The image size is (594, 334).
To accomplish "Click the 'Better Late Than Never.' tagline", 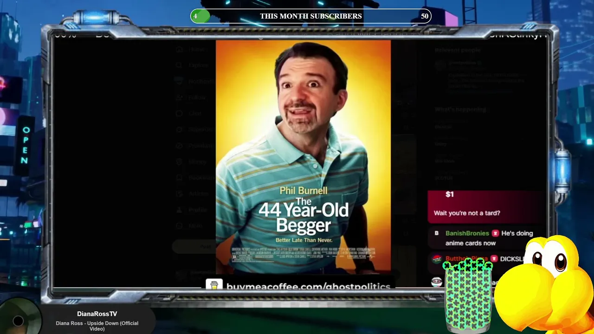I will coord(304,240).
